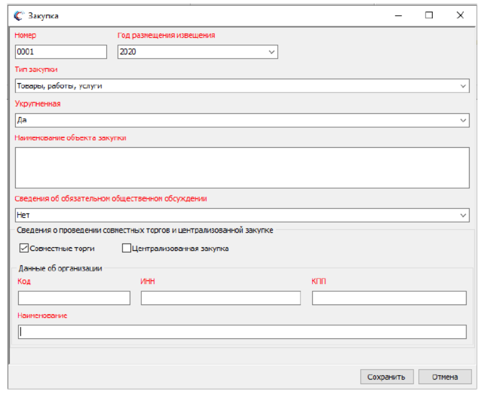Click inside Наименование объекта закупки text area
This screenshot has width=495, height=395.
point(241,168)
